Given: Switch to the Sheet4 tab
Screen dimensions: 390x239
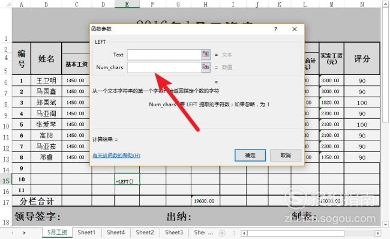Looking at the screenshot, I should [116, 232].
